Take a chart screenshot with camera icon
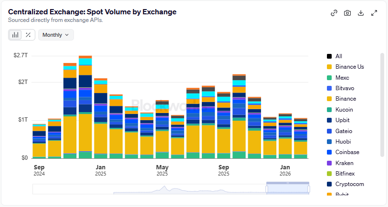 tap(347, 13)
